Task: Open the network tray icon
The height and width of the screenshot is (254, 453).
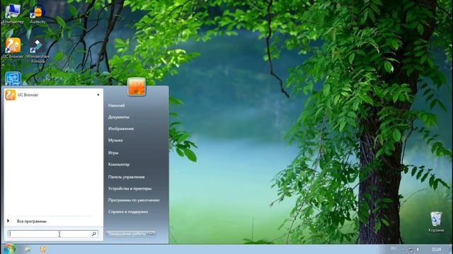Action: (x=411, y=249)
